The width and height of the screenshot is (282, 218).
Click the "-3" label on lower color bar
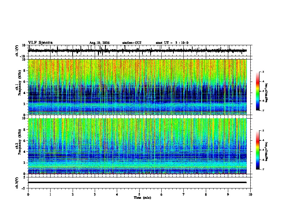263,131
